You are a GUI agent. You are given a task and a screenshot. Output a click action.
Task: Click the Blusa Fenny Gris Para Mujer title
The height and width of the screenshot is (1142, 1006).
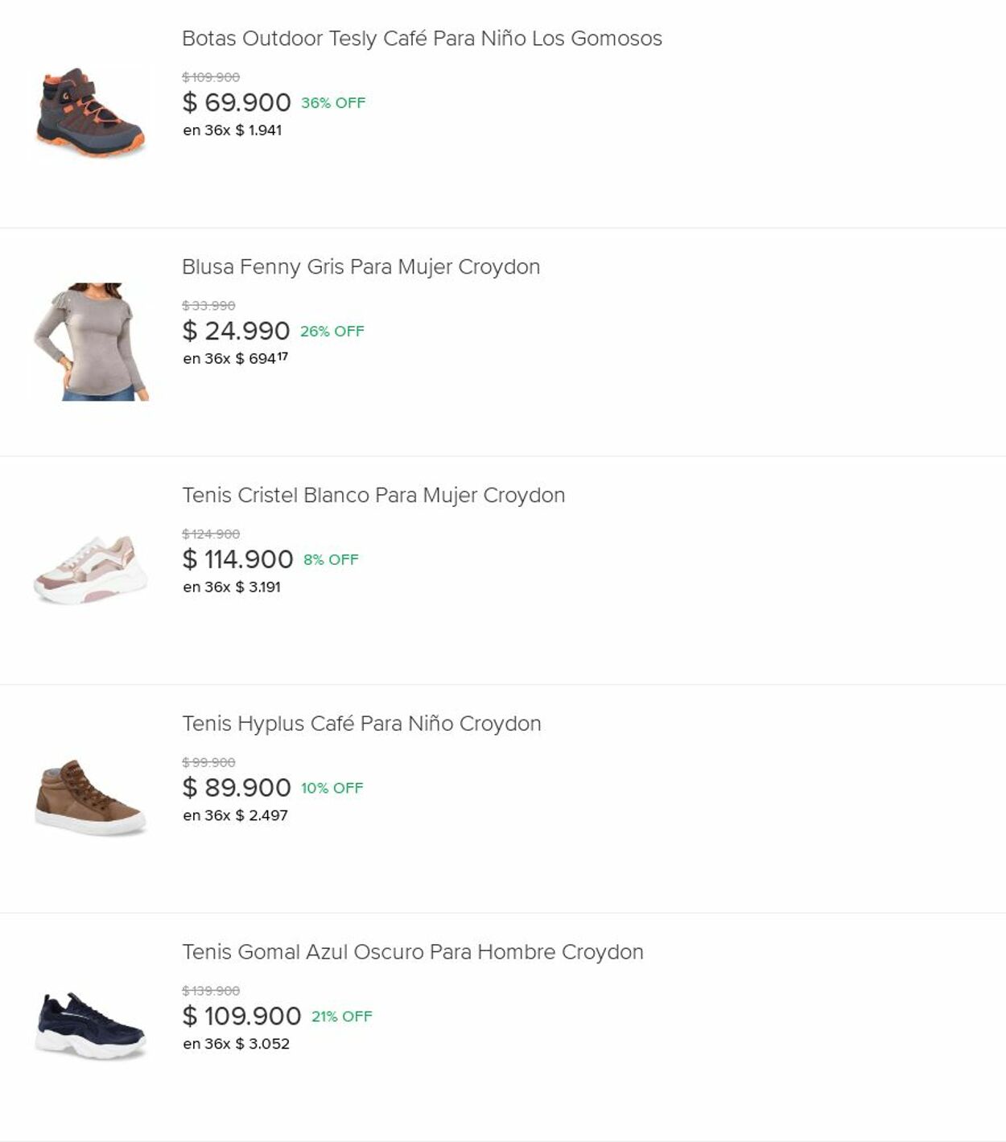point(361,267)
